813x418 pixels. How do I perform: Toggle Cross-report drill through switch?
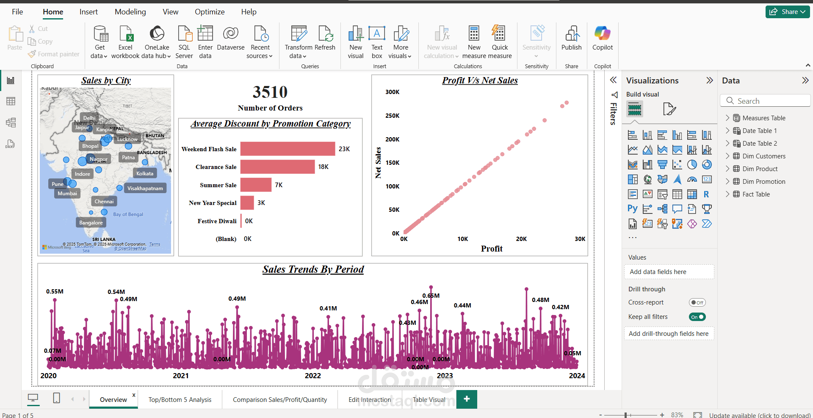coord(697,302)
